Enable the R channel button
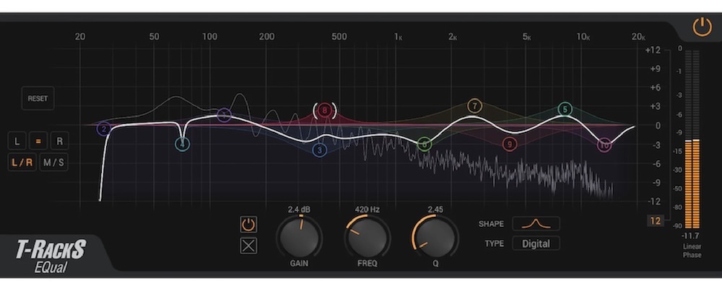The width and height of the screenshot is (722, 291). tap(60, 141)
